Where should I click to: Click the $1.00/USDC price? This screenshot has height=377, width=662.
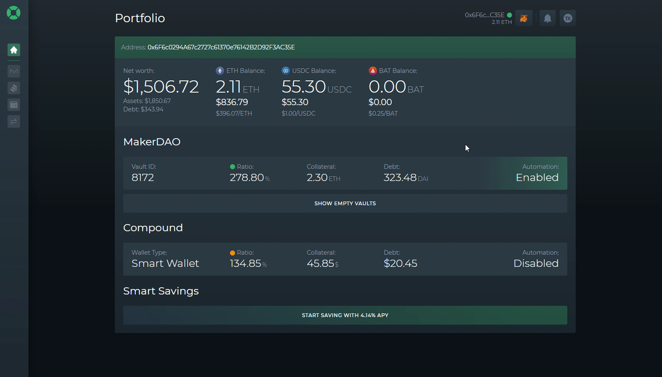point(298,114)
